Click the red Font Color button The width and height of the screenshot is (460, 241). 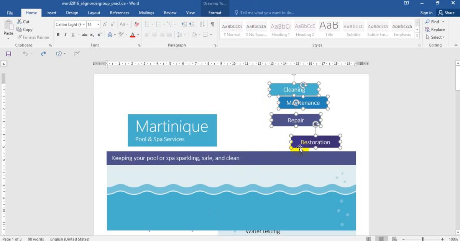[133, 35]
